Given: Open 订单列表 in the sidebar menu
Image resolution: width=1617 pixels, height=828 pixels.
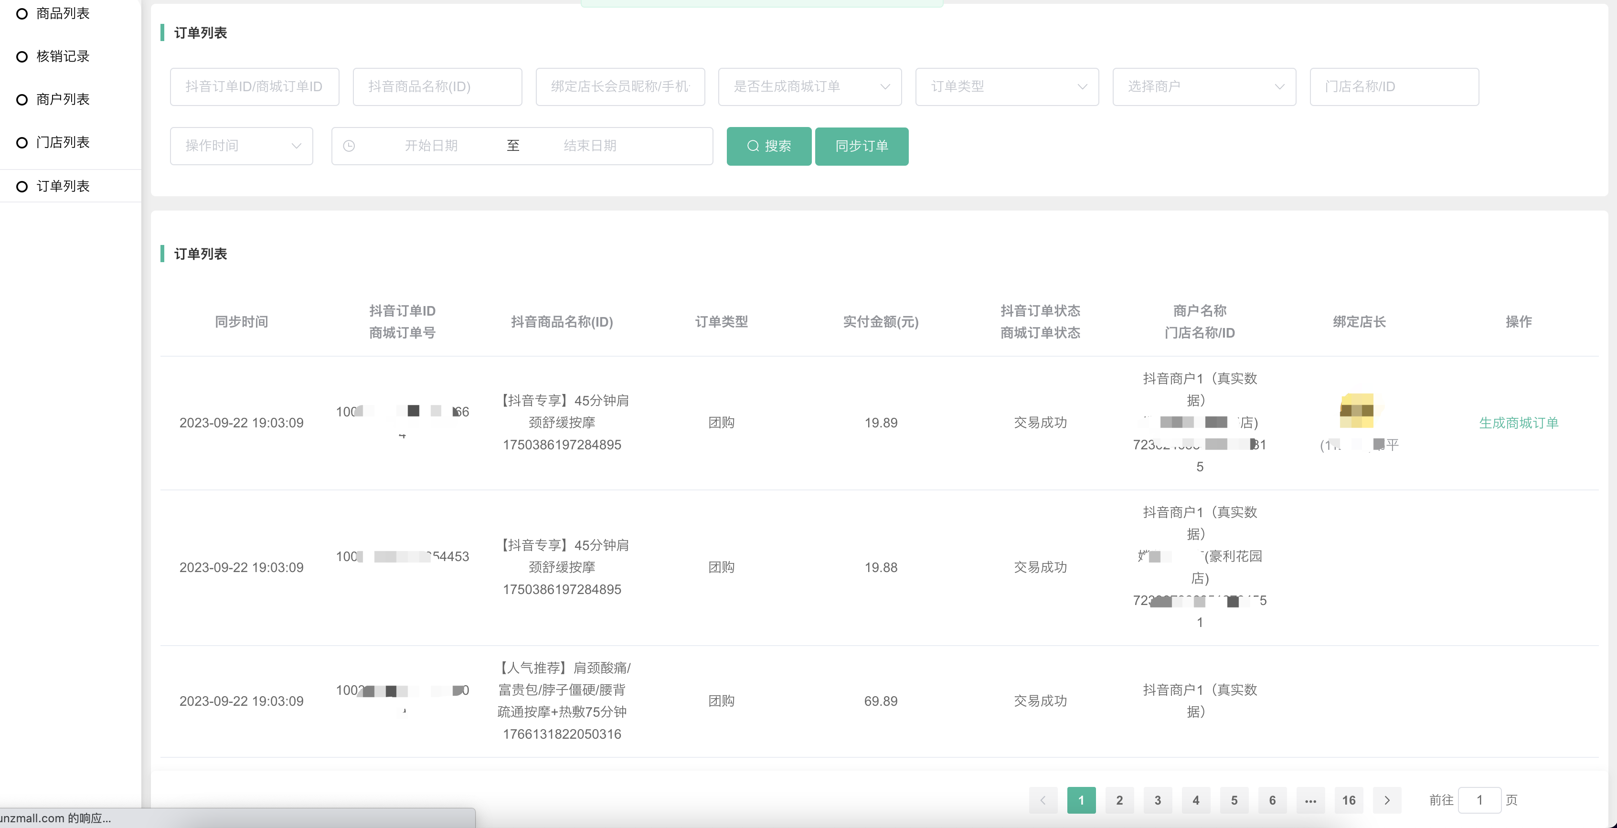Looking at the screenshot, I should 63,186.
